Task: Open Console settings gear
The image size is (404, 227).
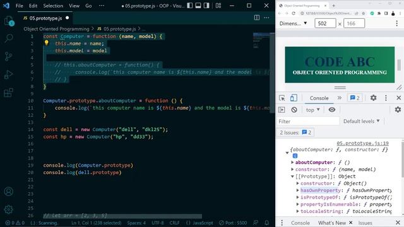Action: tap(398, 110)
